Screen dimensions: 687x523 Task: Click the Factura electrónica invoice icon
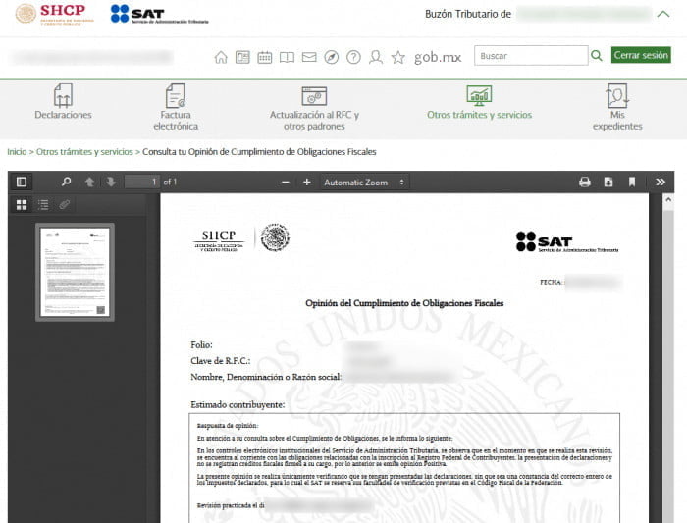176,95
